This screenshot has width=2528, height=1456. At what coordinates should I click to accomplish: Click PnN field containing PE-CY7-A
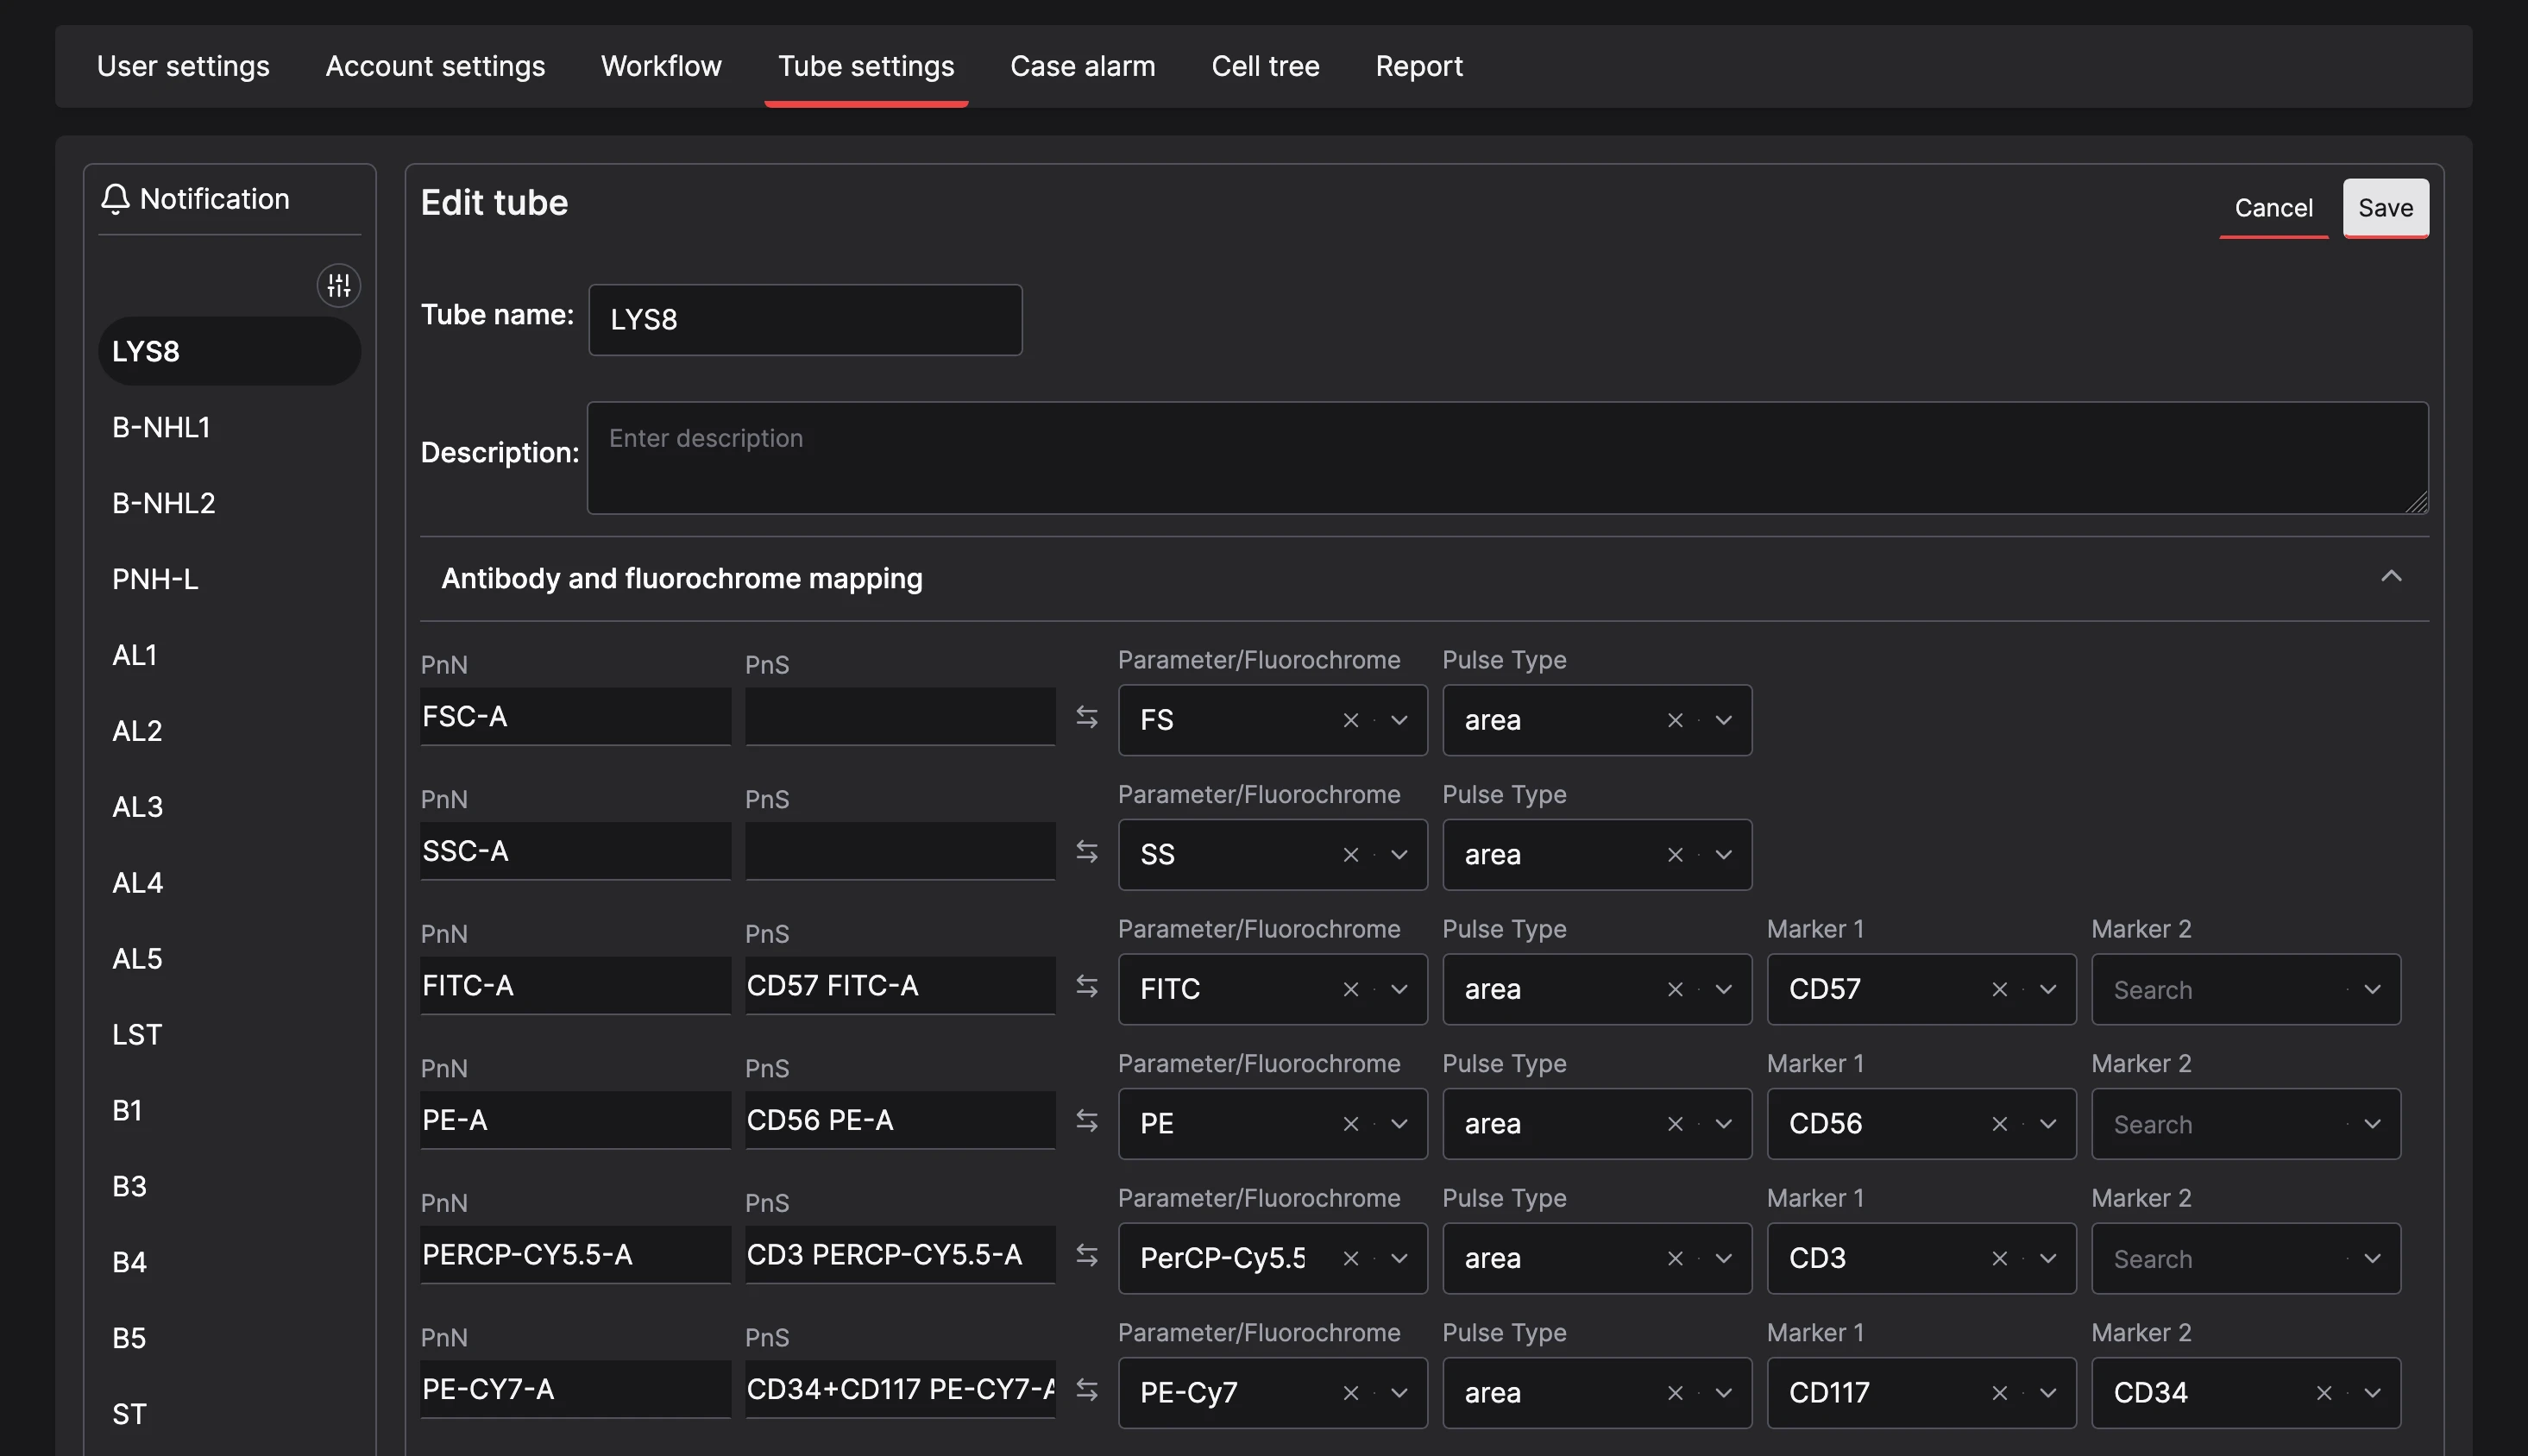[575, 1389]
